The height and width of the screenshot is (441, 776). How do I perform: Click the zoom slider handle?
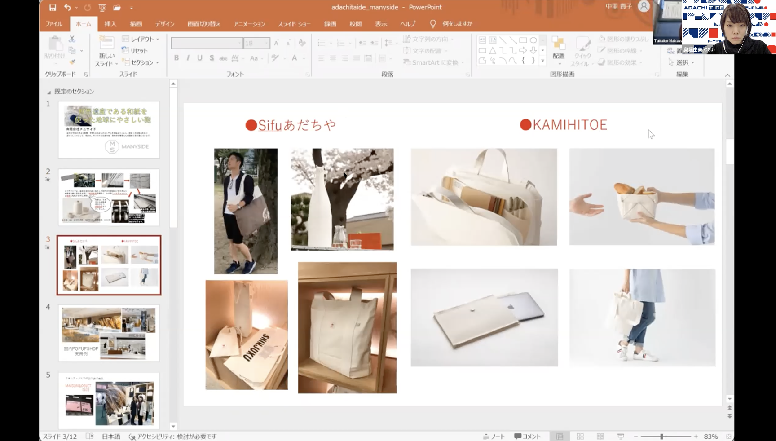click(662, 437)
